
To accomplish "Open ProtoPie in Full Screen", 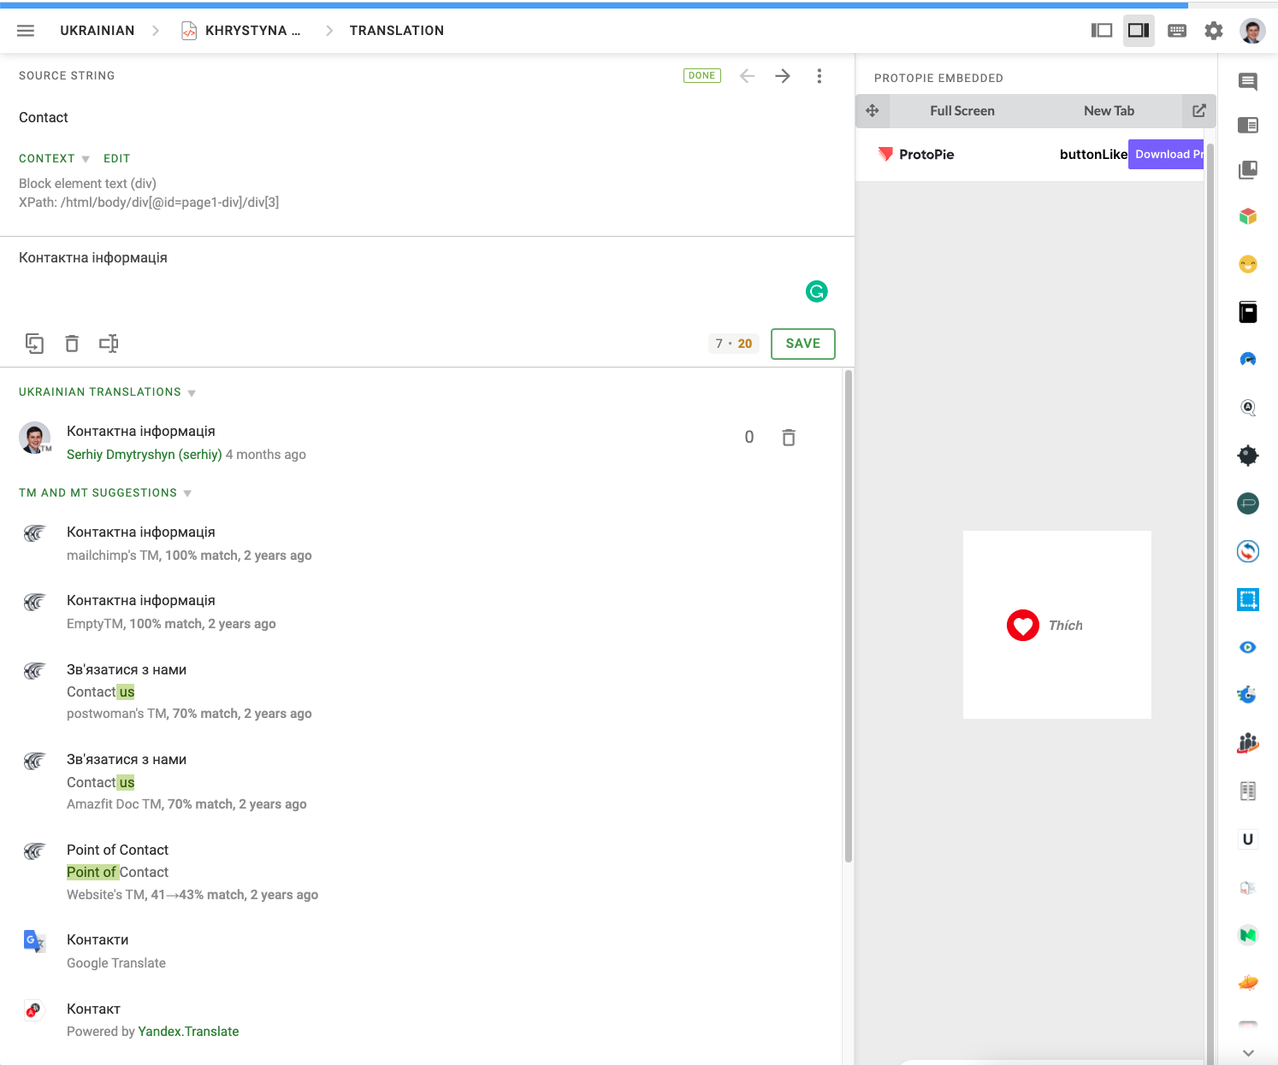I will point(962,111).
